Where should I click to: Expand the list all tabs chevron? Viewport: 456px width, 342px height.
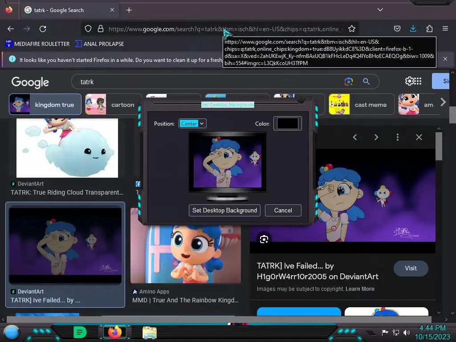coord(380,10)
